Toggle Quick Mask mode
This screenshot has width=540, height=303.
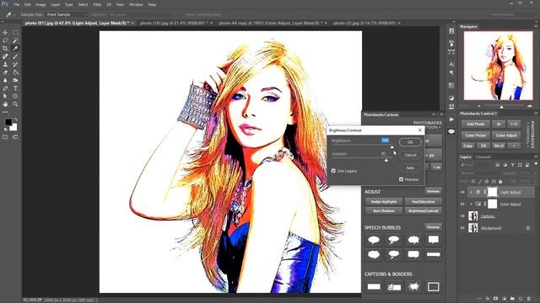5,137
